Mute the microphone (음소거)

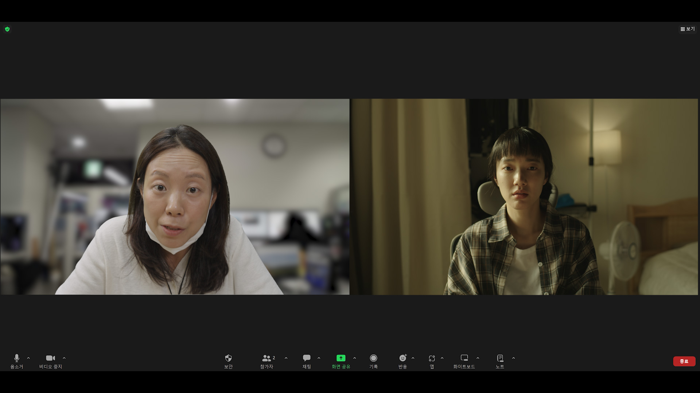point(16,358)
